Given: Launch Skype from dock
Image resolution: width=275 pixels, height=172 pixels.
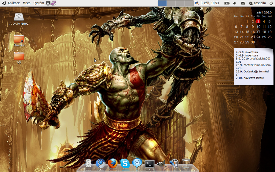Looking at the screenshot, I should pyautogui.click(x=125, y=163).
